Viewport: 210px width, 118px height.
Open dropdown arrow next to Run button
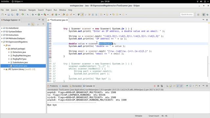tap(42, 14)
